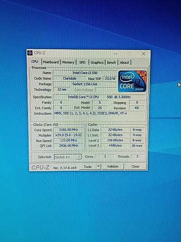
Task: Click the Revision value 'K0'
Action: point(136,108)
